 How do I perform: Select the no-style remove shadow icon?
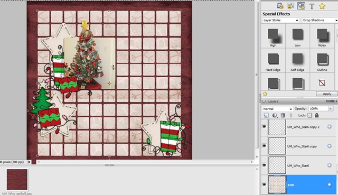[322, 82]
